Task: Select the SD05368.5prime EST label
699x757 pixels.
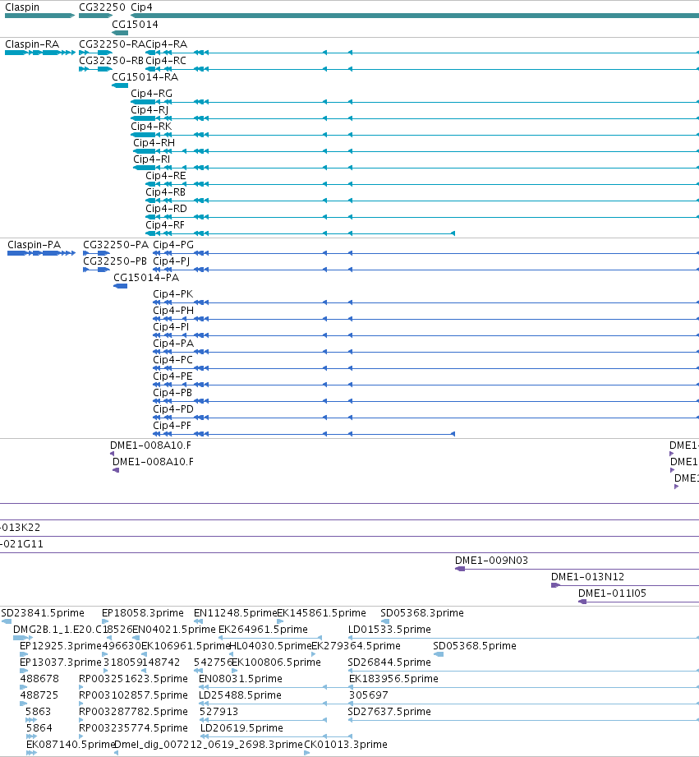Action: click(475, 645)
